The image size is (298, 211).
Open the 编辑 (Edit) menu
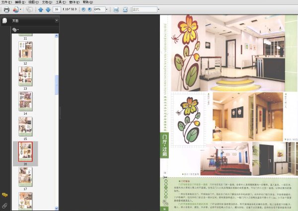pyautogui.click(x=20, y=2)
